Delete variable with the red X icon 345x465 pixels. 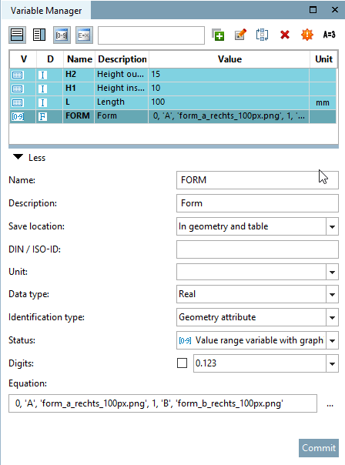pyautogui.click(x=285, y=35)
